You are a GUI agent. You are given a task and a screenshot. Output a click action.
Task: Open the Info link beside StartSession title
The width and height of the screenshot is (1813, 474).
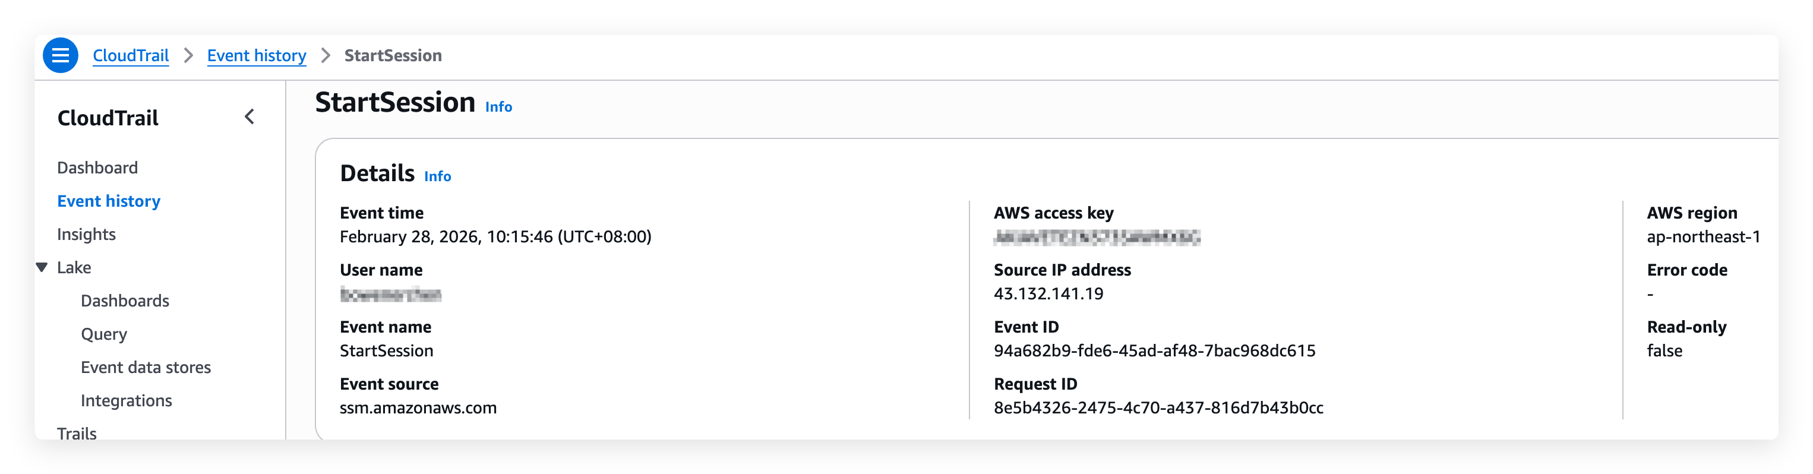click(x=498, y=107)
